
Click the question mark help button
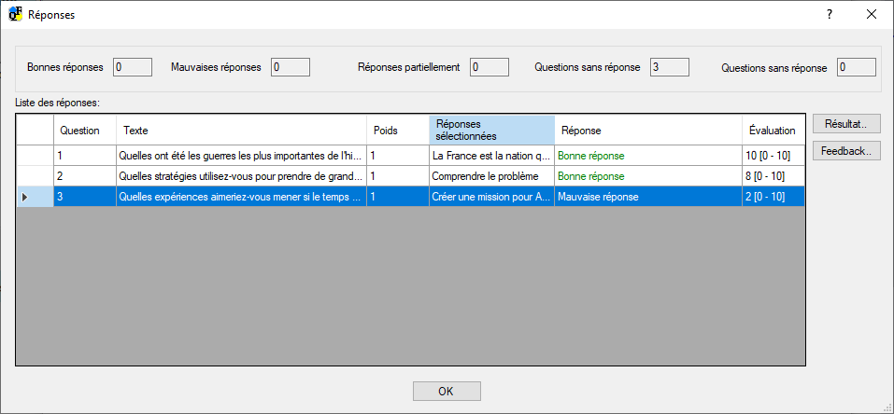(829, 15)
